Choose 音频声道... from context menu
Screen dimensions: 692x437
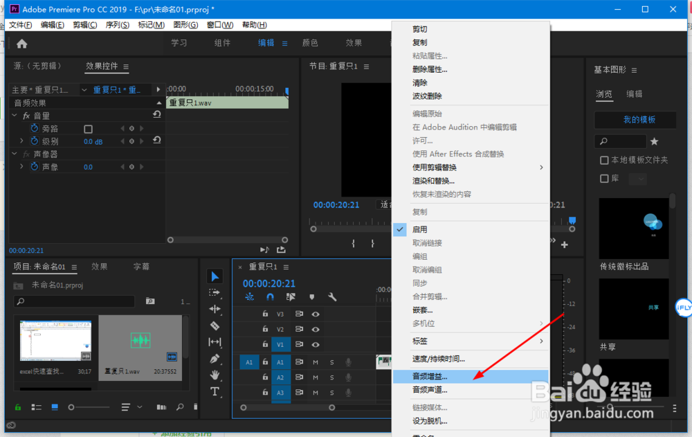click(x=471, y=390)
